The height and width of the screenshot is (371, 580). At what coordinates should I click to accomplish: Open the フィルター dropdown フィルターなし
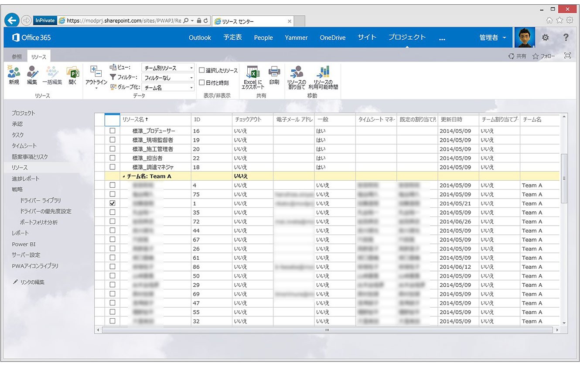pos(168,78)
